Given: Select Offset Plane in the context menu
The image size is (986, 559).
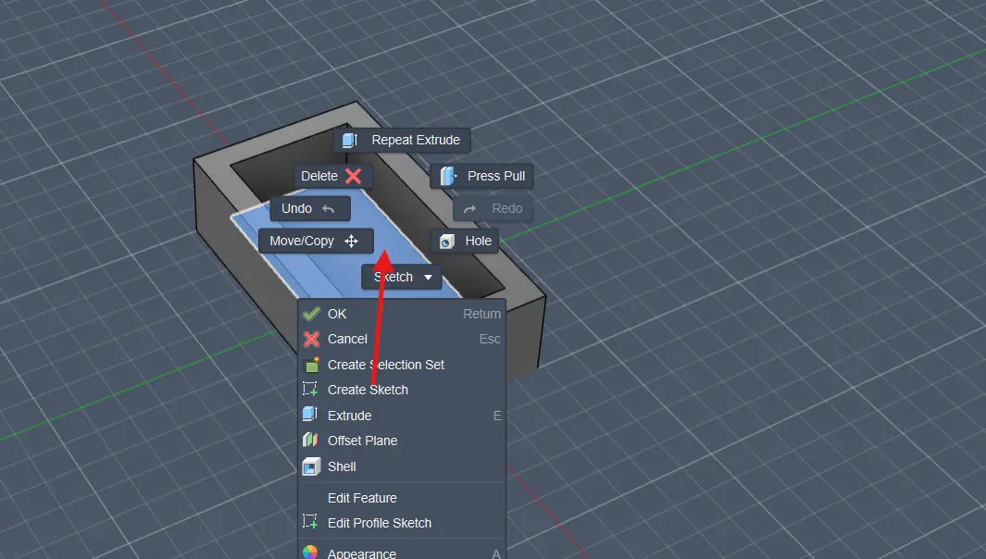Looking at the screenshot, I should 402,441.
